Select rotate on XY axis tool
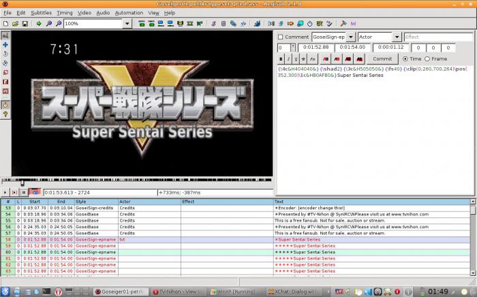 click(x=5, y=63)
